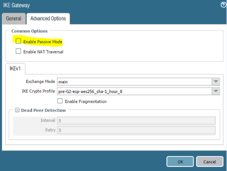Click the Enable Passive Mode label

[43, 42]
